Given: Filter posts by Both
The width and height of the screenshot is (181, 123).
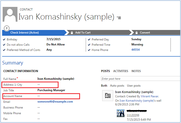Looking at the screenshot, I should pos(104,86).
